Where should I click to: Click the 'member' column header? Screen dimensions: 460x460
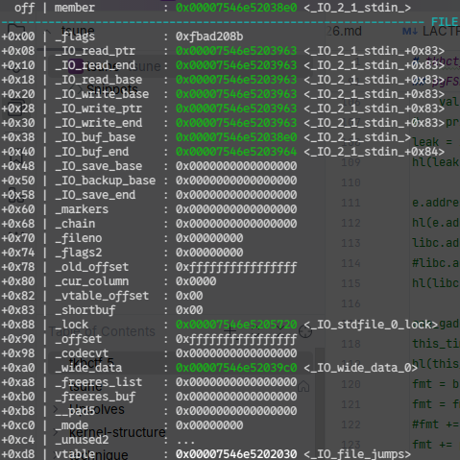tap(75, 8)
